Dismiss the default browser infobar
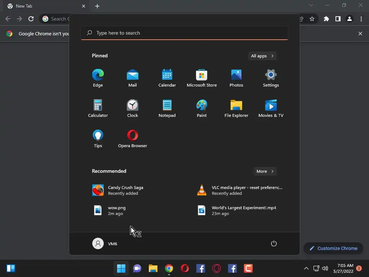The image size is (369, 277). pyautogui.click(x=360, y=34)
